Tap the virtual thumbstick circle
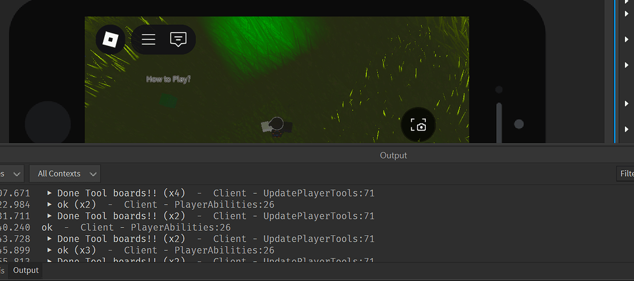The image size is (634, 281). click(x=48, y=123)
